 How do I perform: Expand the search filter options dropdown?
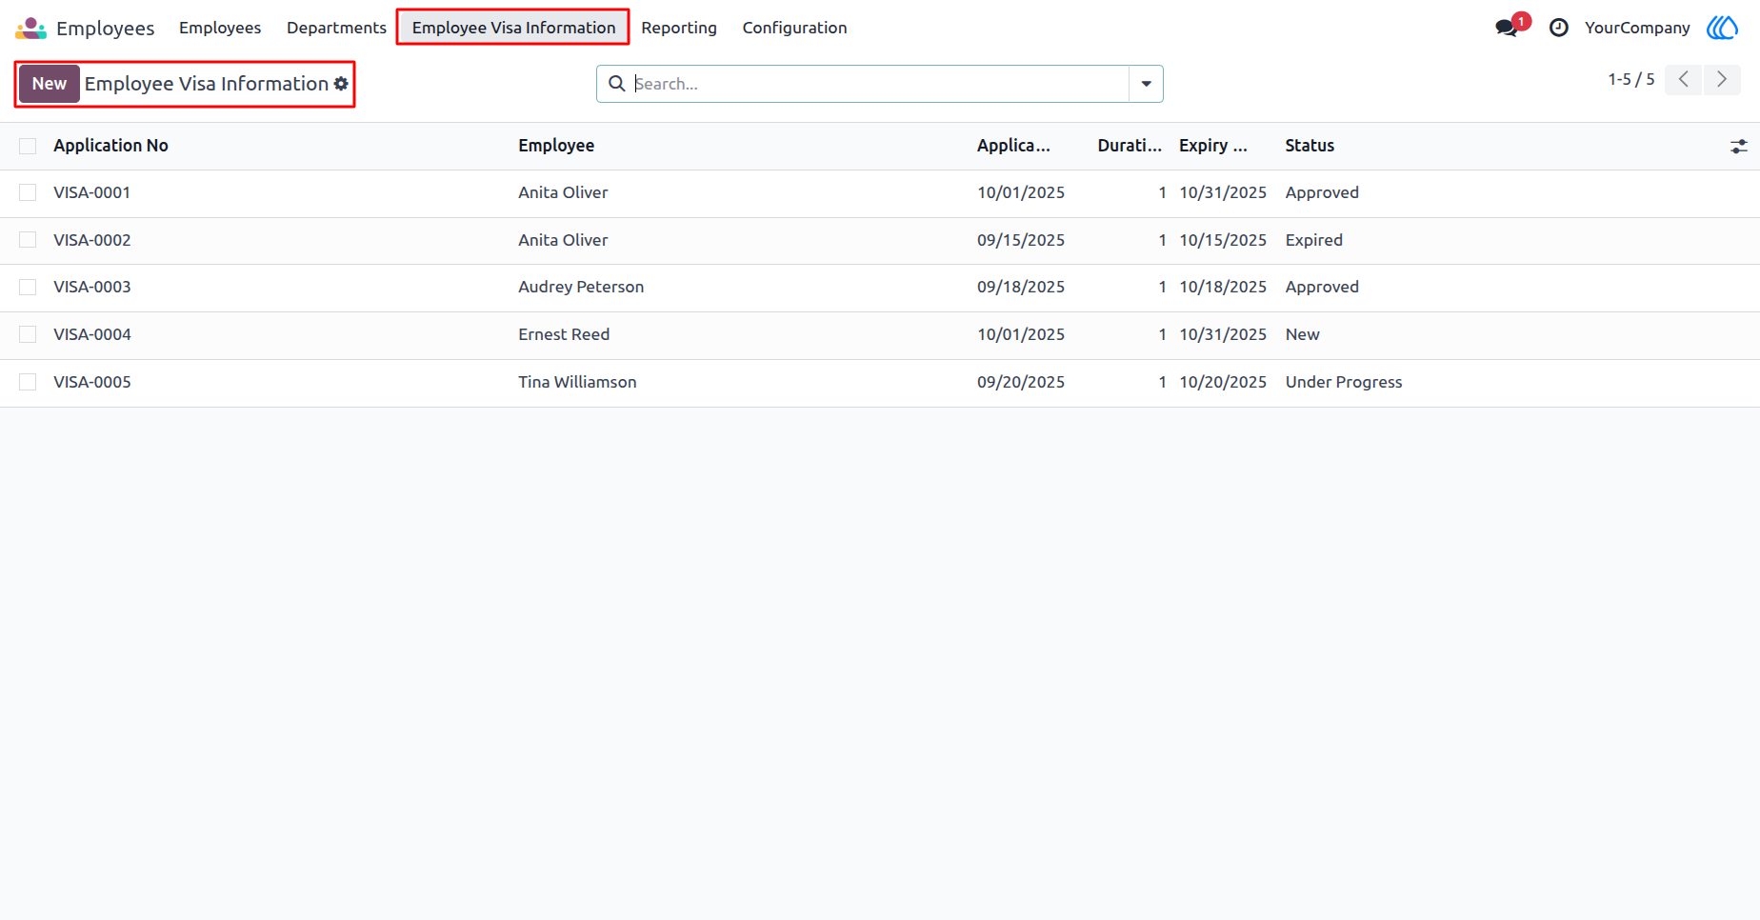coord(1146,84)
